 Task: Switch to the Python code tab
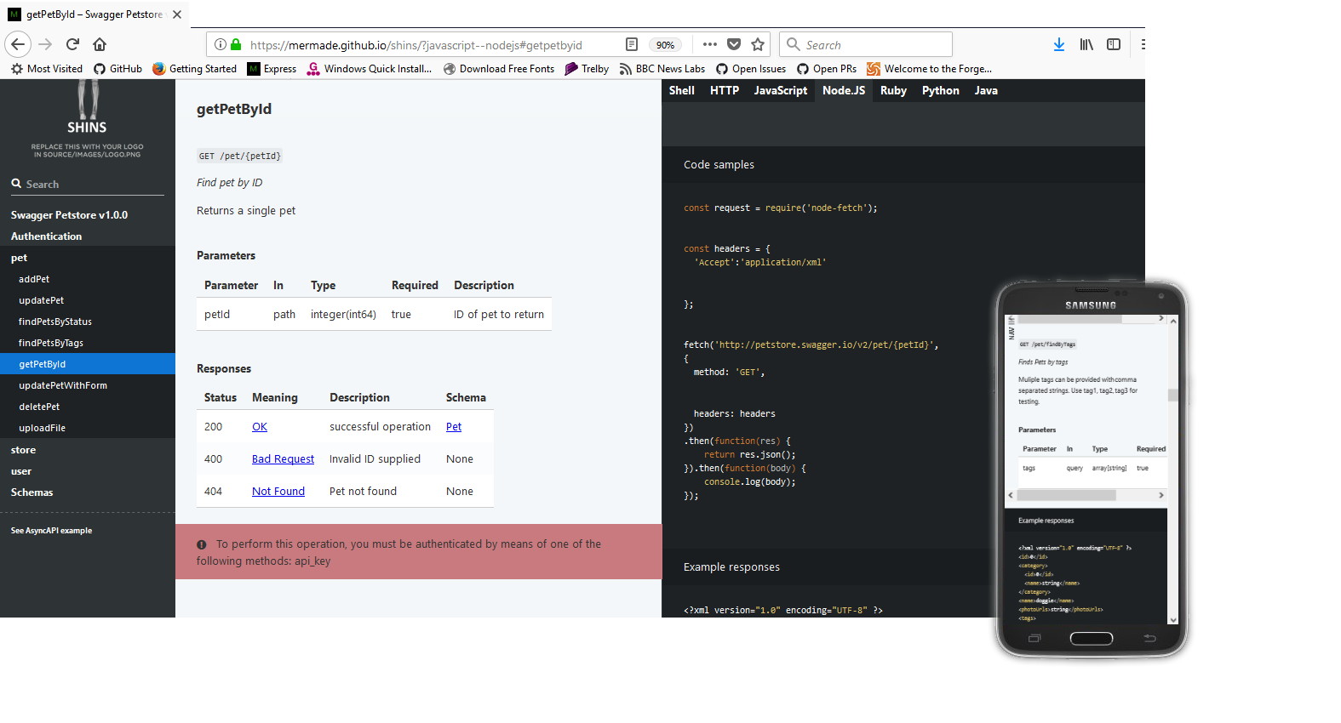pyautogui.click(x=940, y=90)
